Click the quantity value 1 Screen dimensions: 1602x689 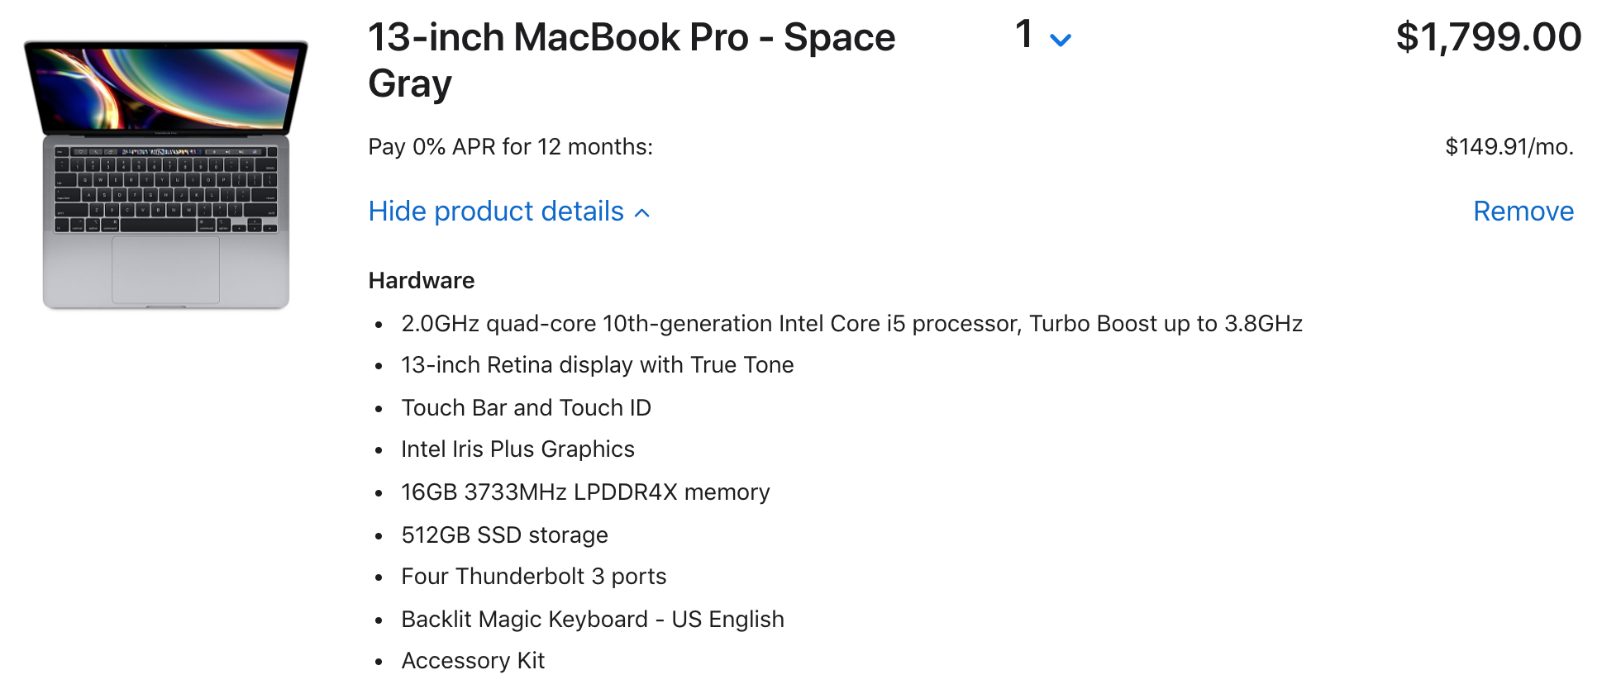[1024, 35]
